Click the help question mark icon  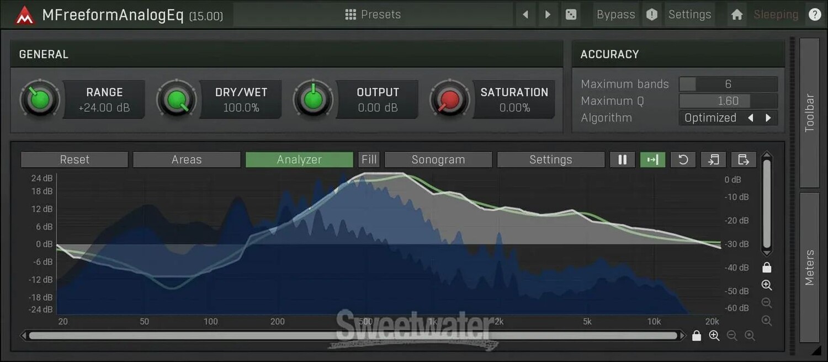pyautogui.click(x=815, y=14)
